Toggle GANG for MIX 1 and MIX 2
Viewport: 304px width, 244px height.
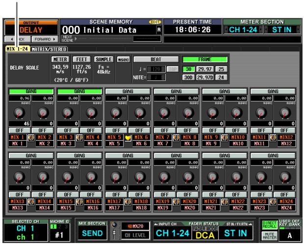pos(31,91)
